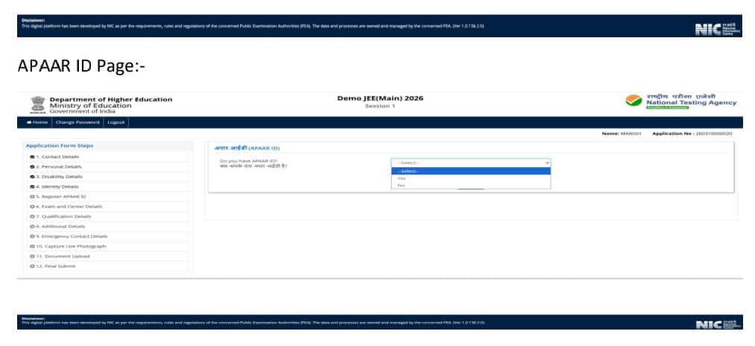The width and height of the screenshot is (755, 346).
Task: Click the status icon beside Register APAAR ID
Action: tap(31, 196)
